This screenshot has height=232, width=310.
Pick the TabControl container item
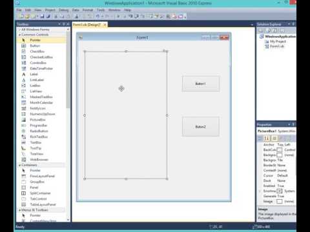point(41,199)
